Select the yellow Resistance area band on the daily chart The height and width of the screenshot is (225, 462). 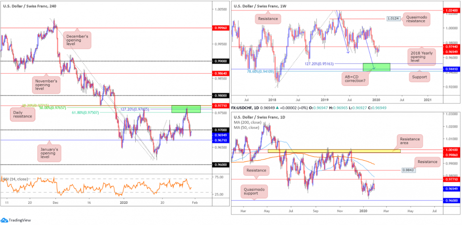click(x=334, y=151)
